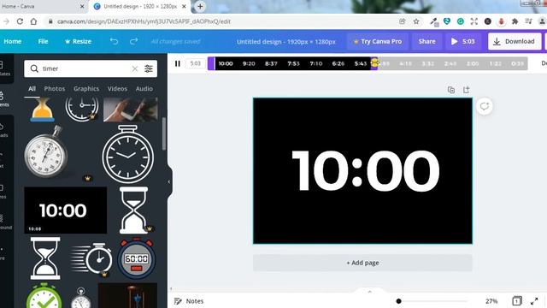
Task: Expand the pages panel chevron
Action: pos(369,291)
